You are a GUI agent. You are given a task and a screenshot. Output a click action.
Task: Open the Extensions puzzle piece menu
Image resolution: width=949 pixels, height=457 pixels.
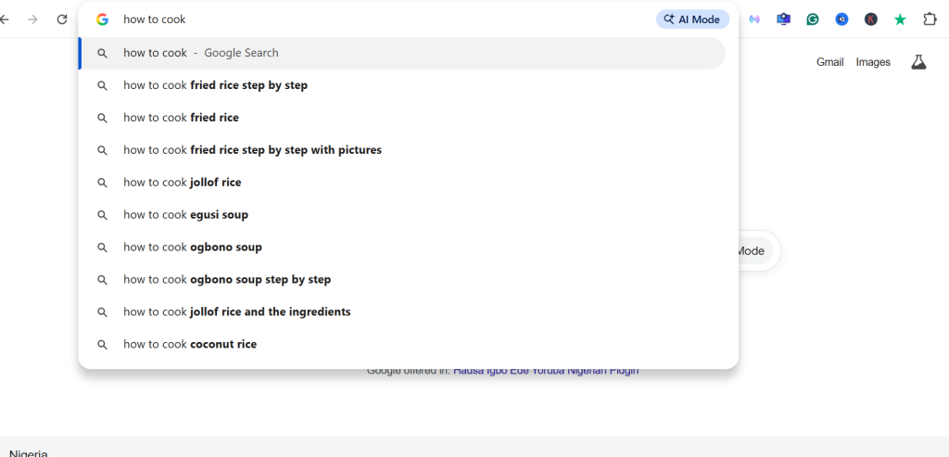[930, 19]
